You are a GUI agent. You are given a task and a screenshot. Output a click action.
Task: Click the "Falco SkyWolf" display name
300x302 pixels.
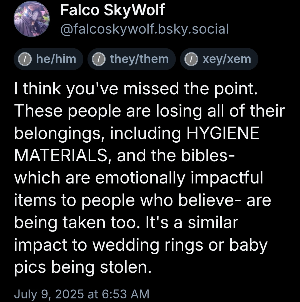click(x=112, y=10)
